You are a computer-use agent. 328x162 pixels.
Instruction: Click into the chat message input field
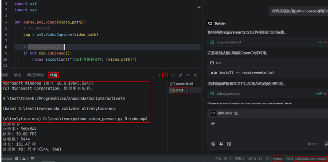tap(268, 129)
